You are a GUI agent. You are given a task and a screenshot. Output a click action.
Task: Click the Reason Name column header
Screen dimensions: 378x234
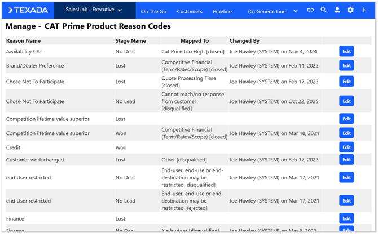click(24, 40)
